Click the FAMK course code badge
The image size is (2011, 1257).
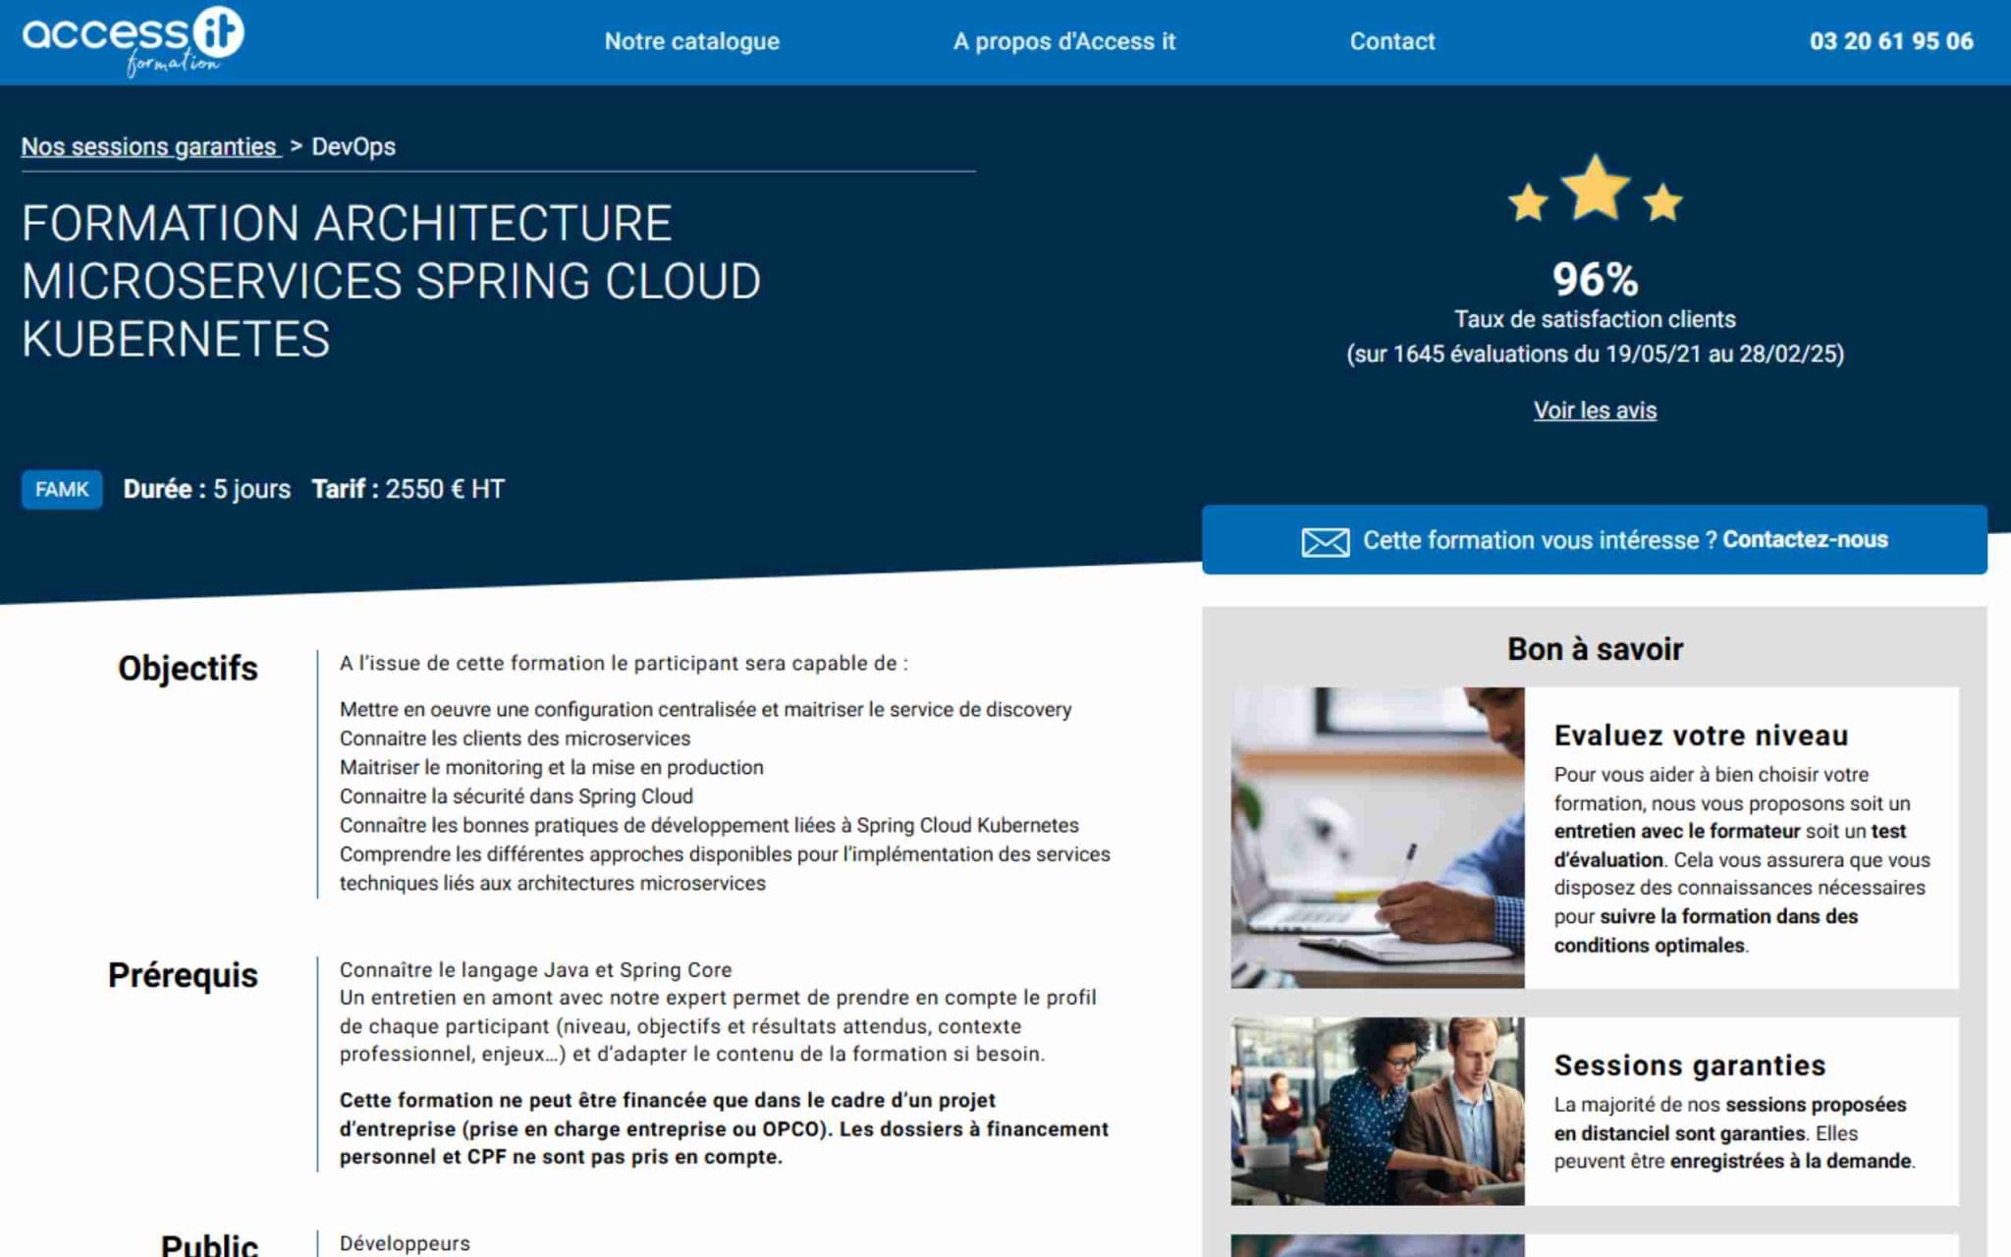point(62,489)
